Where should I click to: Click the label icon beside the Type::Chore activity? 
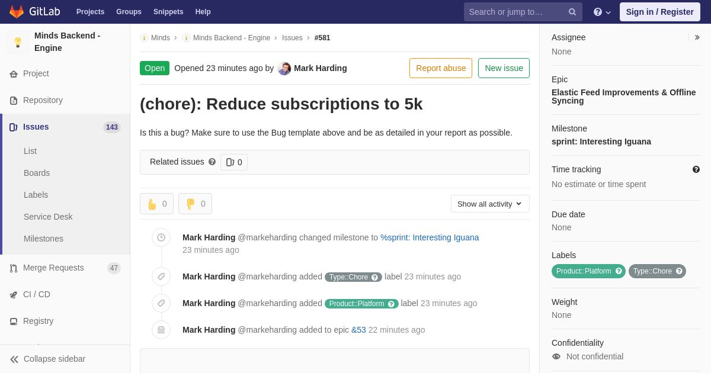click(x=161, y=276)
